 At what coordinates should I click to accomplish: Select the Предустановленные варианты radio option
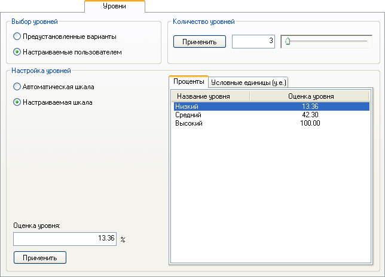point(65,36)
